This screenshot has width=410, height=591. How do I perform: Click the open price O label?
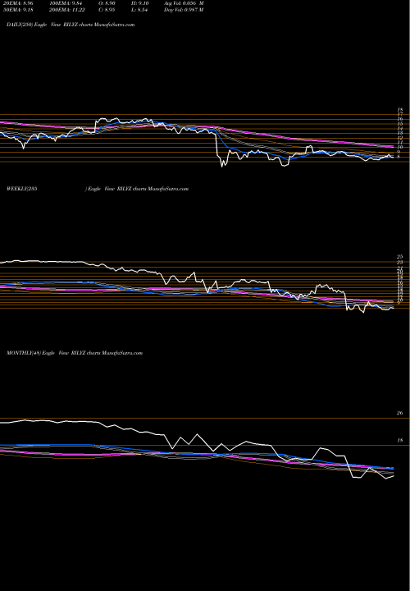pos(107,3)
